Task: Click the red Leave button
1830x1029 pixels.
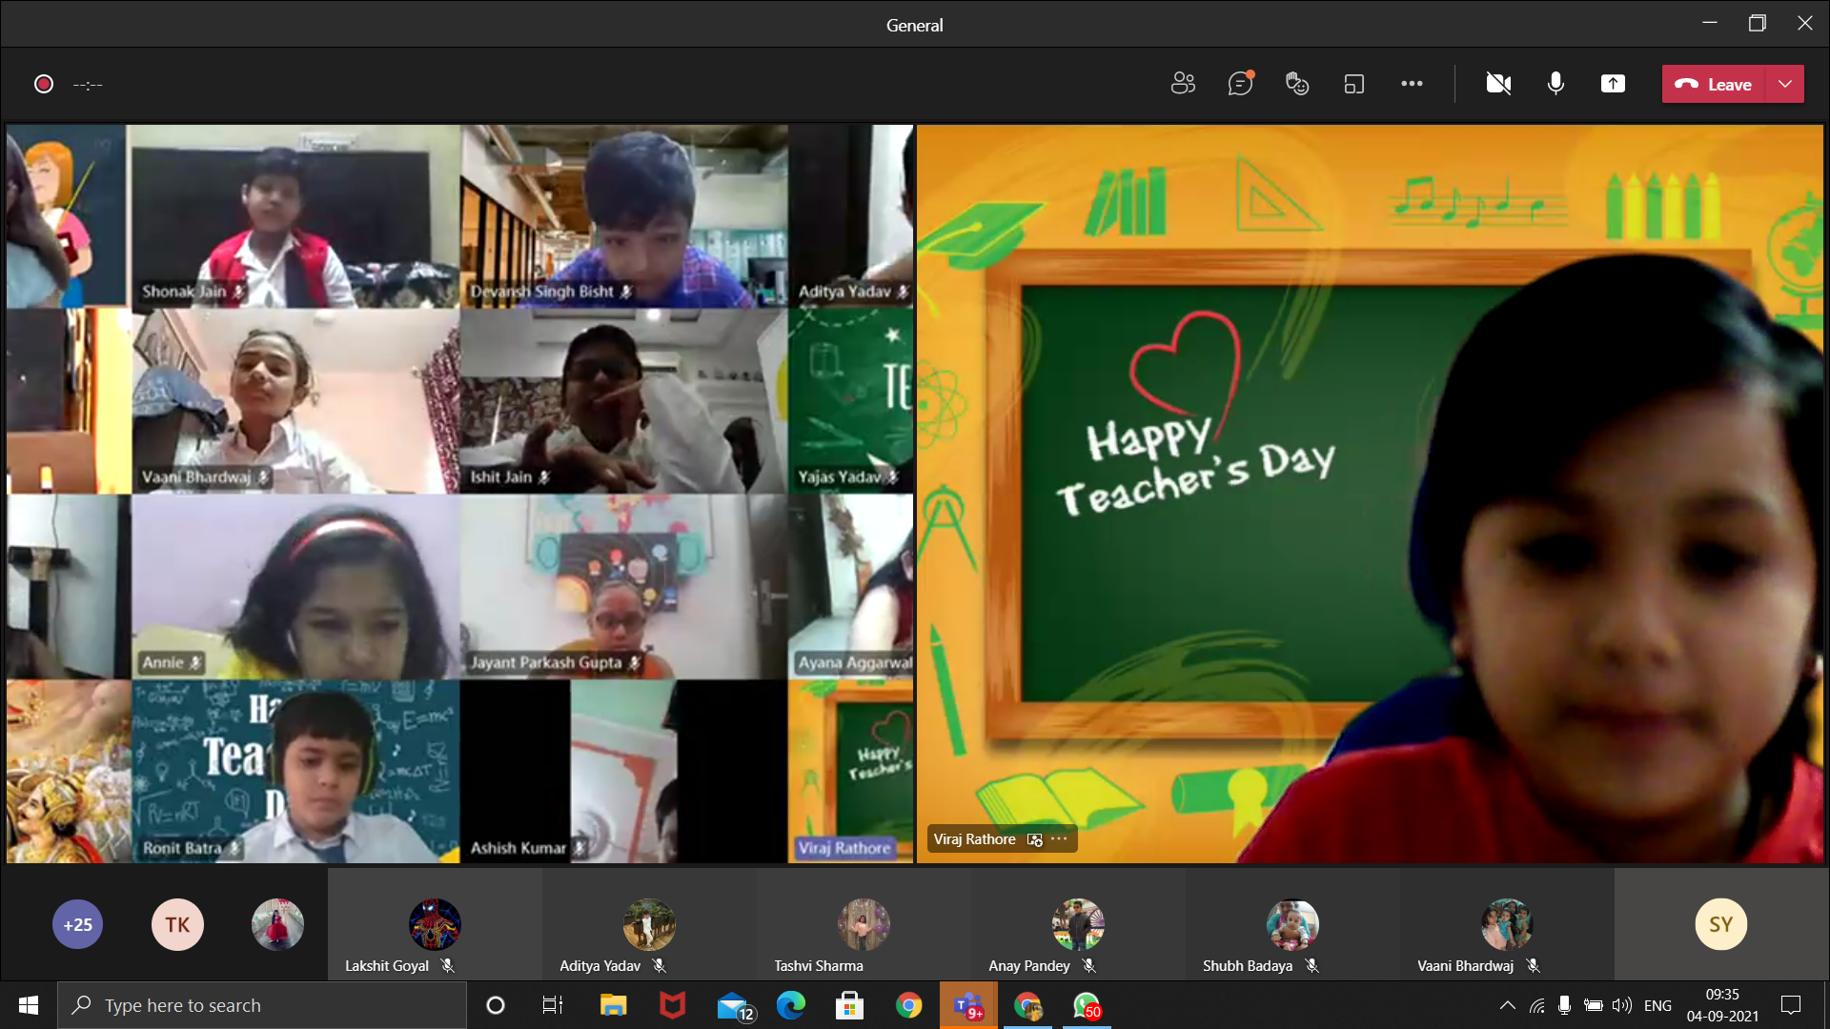Action: coord(1714,84)
